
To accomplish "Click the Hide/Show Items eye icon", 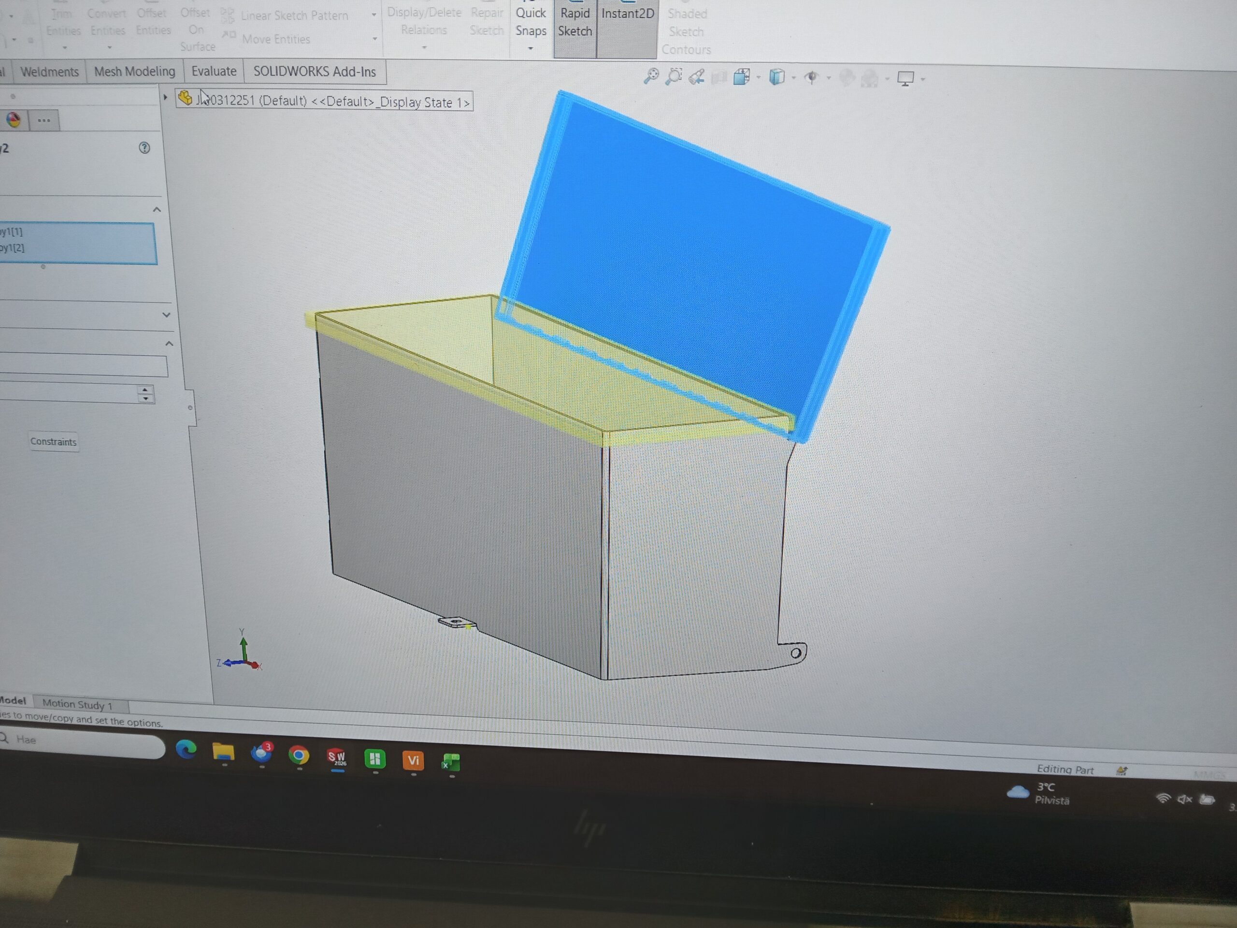I will 811,77.
